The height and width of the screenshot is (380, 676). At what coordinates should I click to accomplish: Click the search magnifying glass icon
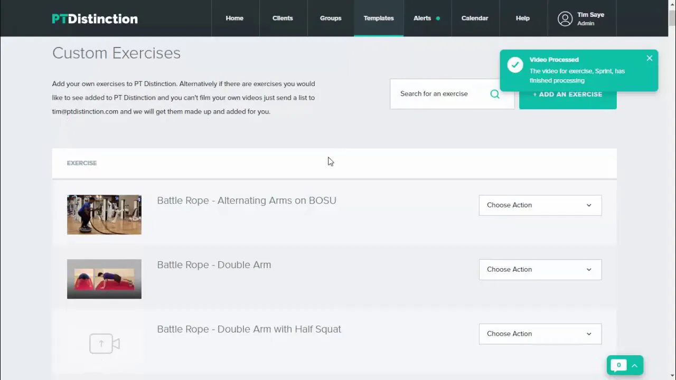[x=494, y=93]
